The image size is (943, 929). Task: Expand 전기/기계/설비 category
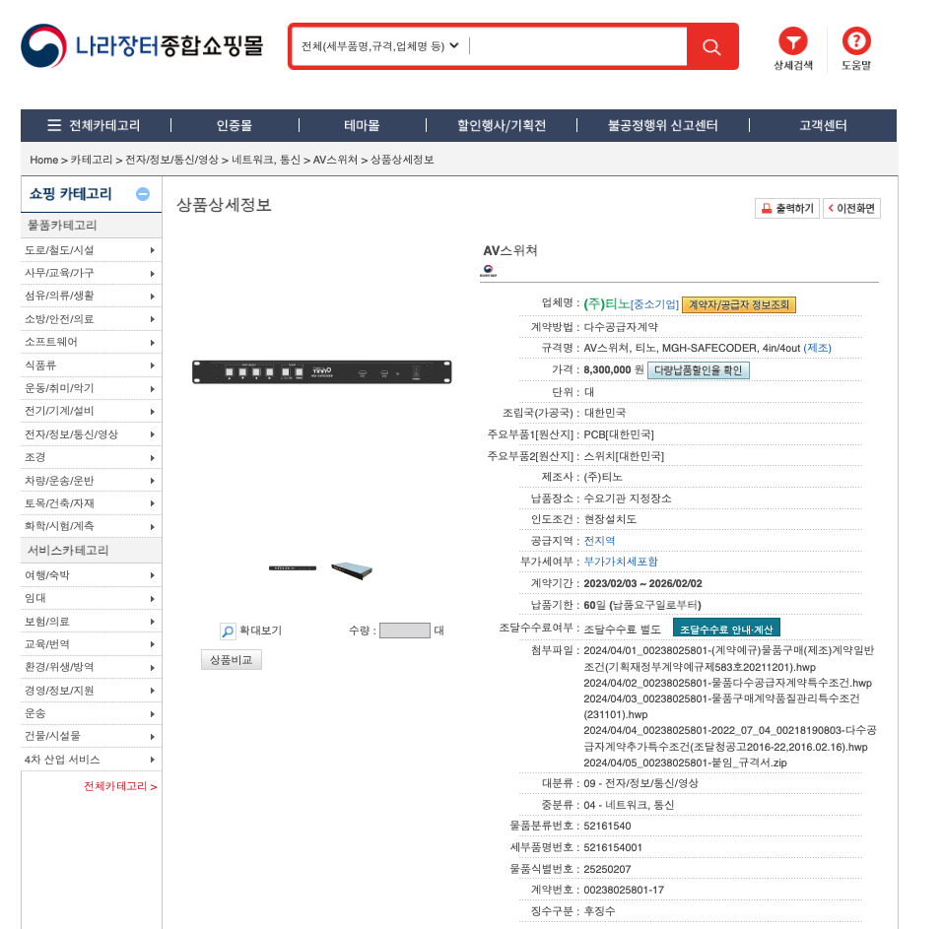coord(91,411)
